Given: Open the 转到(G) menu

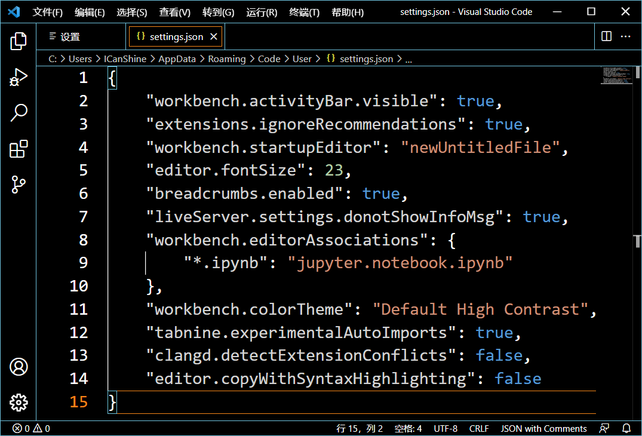Looking at the screenshot, I should (x=218, y=13).
